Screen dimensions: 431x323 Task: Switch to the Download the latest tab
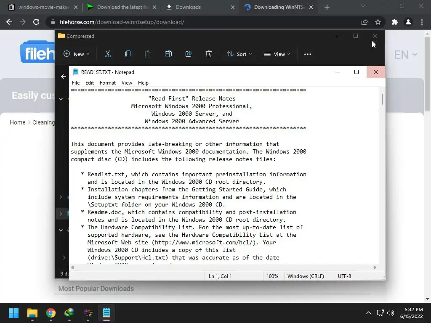point(121,7)
